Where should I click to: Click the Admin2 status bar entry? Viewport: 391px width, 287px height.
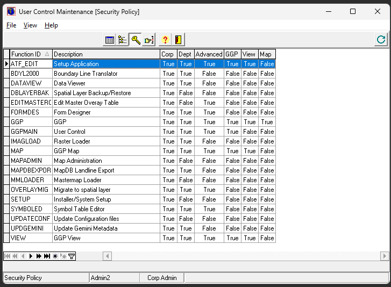coord(115,278)
